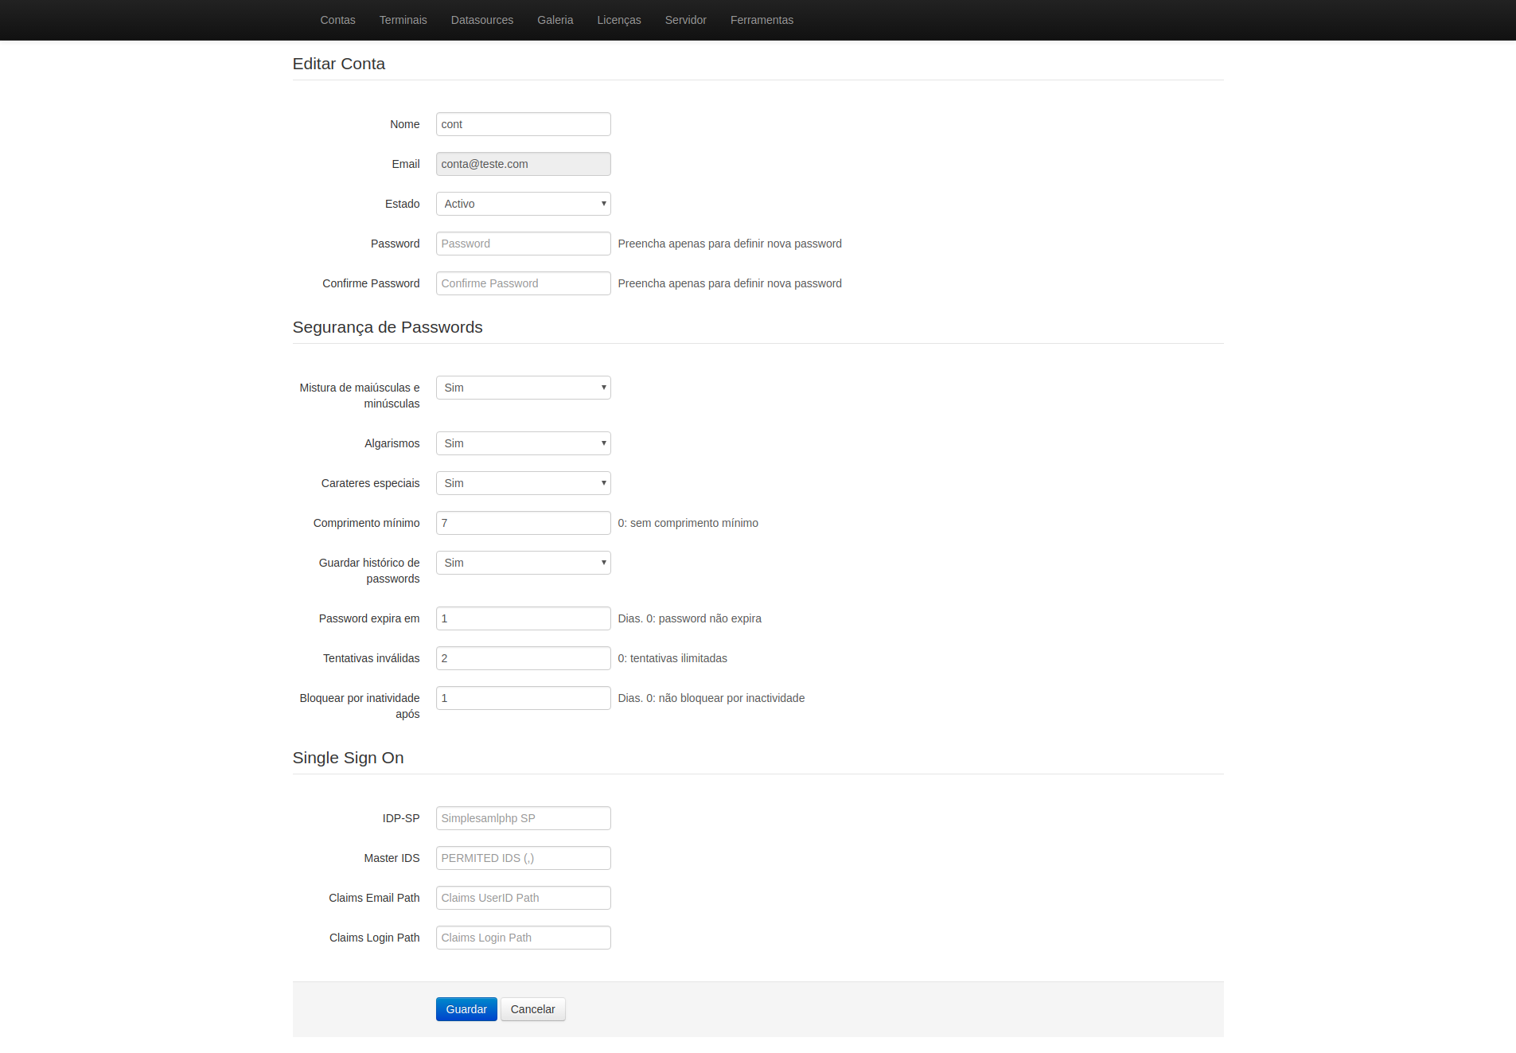Click the Tentativas inválidas field
This screenshot has width=1516, height=1053.
click(523, 658)
